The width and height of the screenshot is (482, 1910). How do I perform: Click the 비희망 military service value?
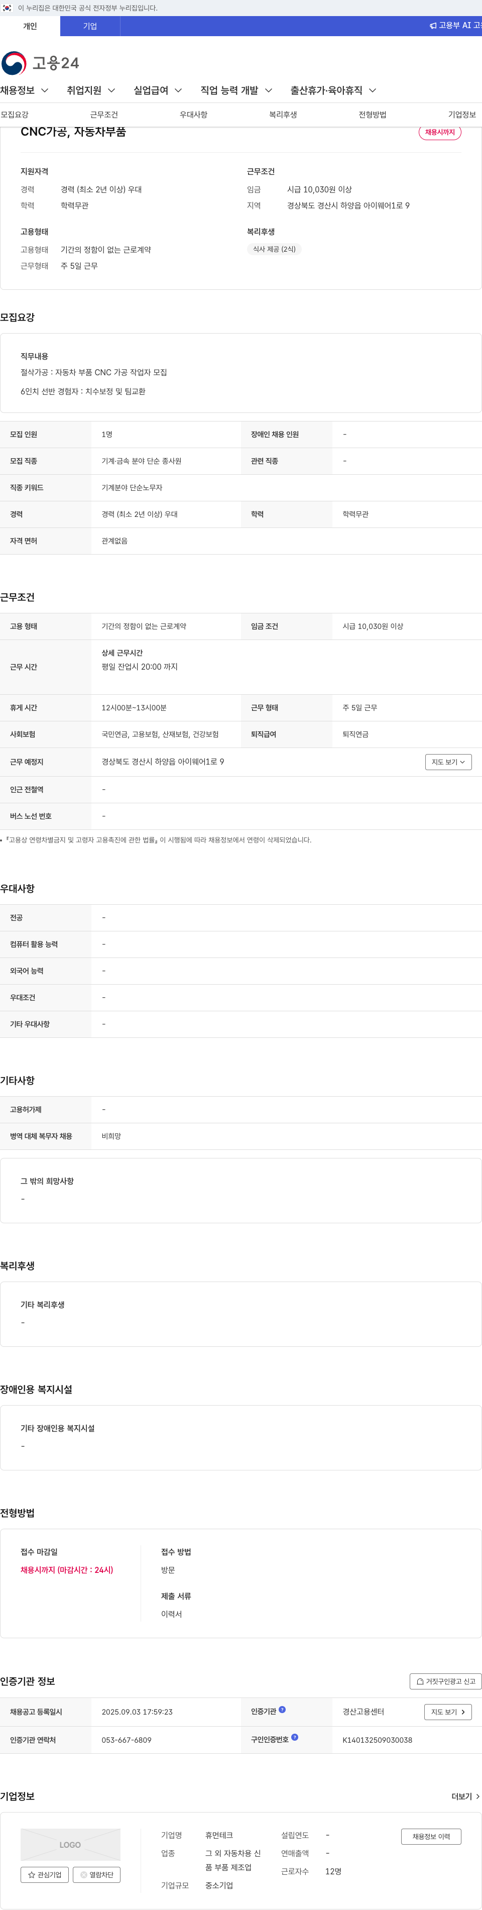[111, 1137]
